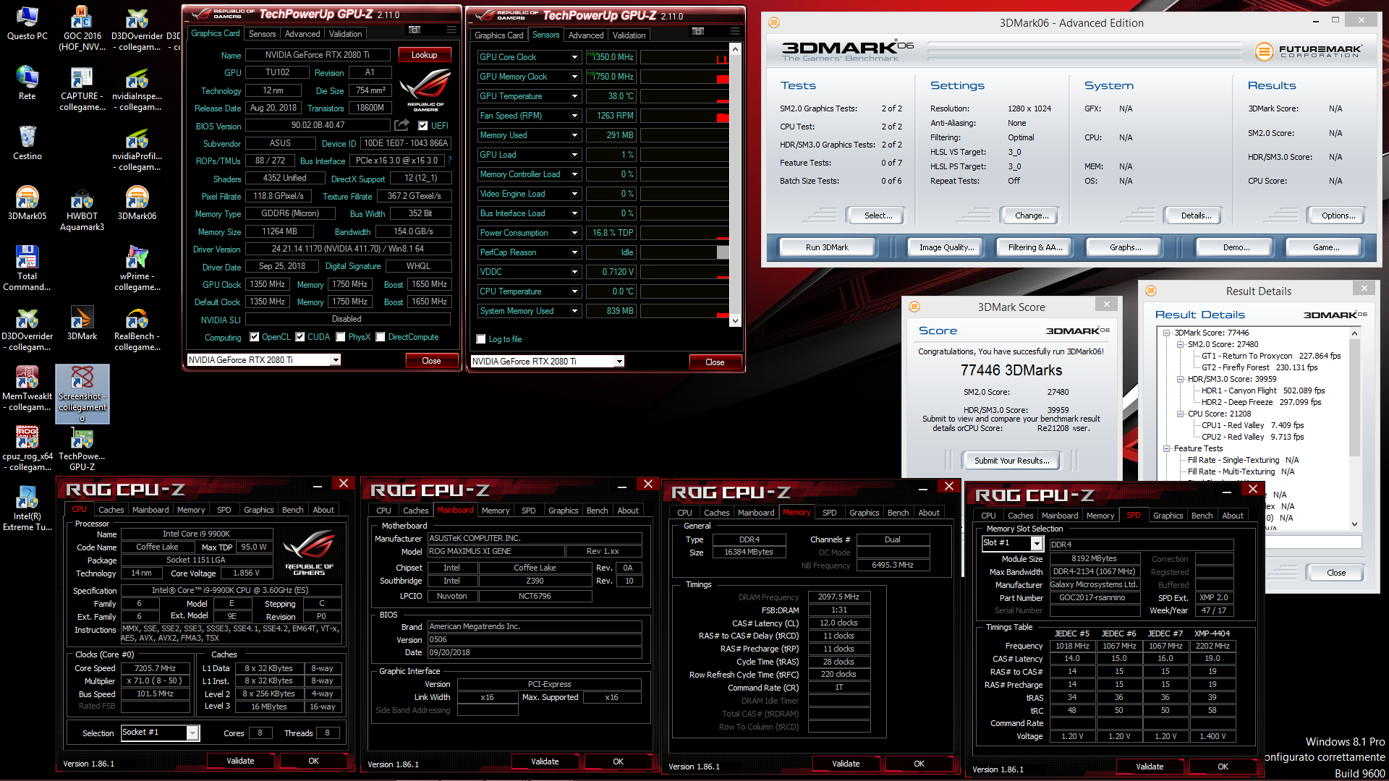Viewport: 1389px width, 781px height.
Task: Open 3DMark desktop shortcut with orange icon
Action: [x=82, y=323]
